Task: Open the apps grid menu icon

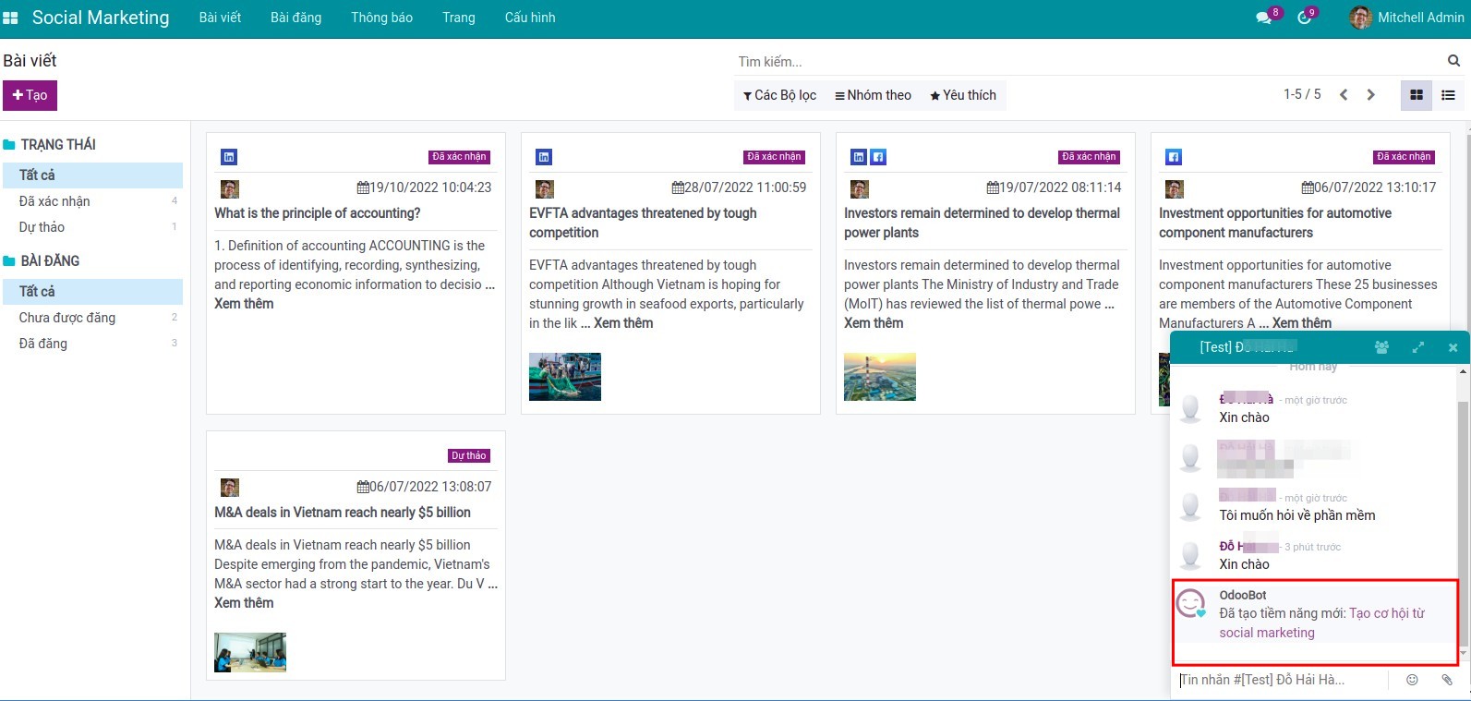Action: (11, 18)
